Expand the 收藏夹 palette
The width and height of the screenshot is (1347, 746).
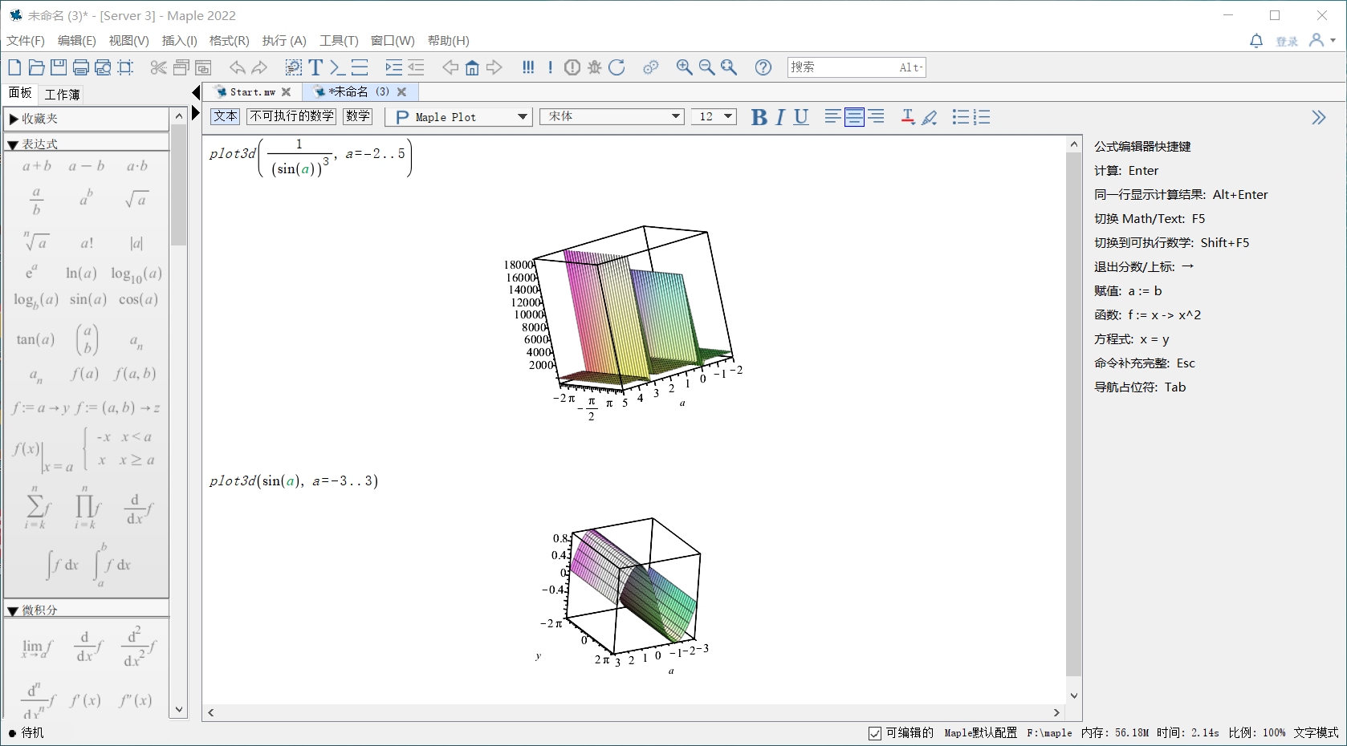point(14,119)
